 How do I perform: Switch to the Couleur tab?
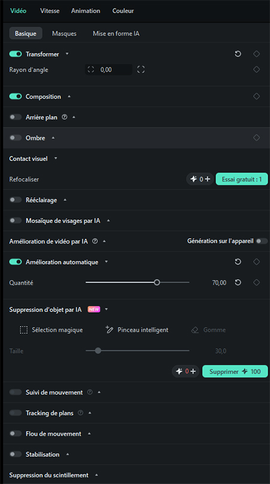pos(123,11)
